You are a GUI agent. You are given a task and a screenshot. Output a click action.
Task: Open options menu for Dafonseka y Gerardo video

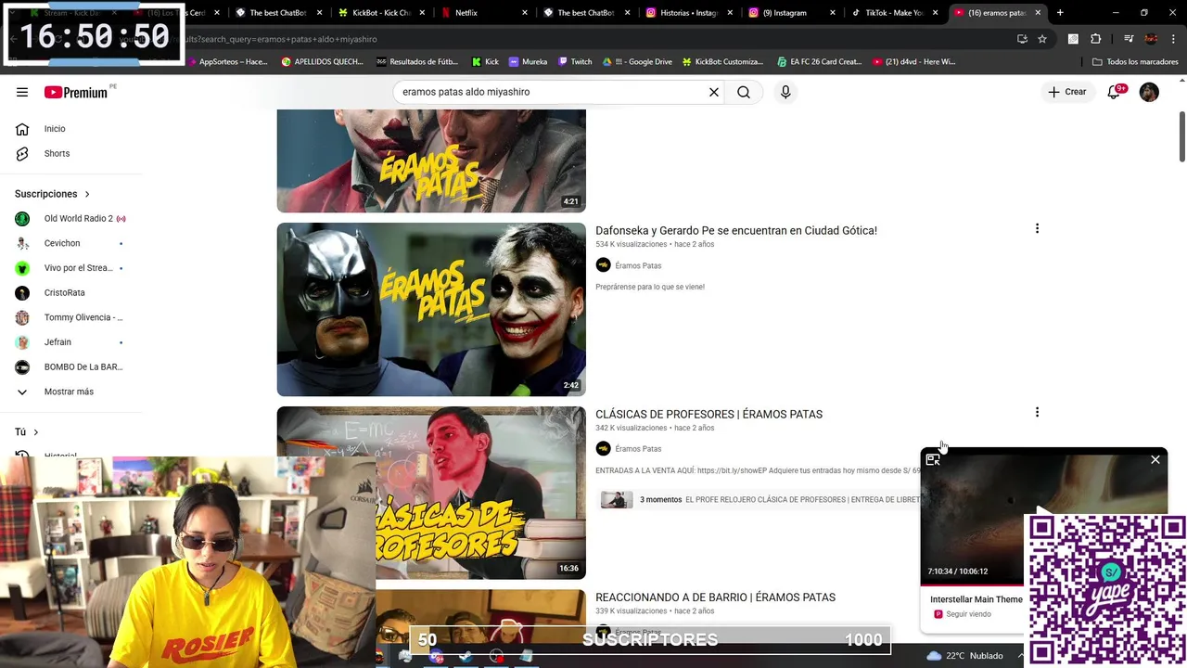1037,228
